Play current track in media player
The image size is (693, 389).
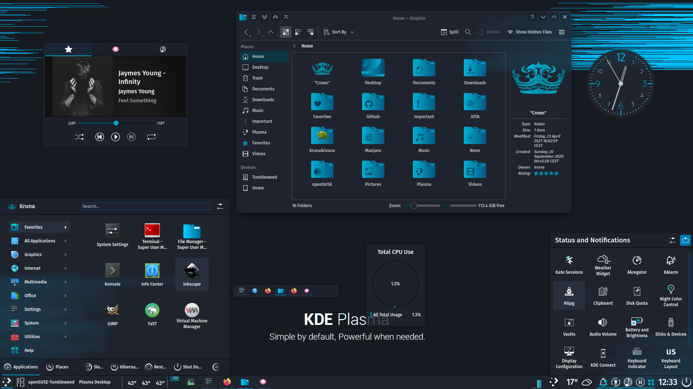point(115,137)
